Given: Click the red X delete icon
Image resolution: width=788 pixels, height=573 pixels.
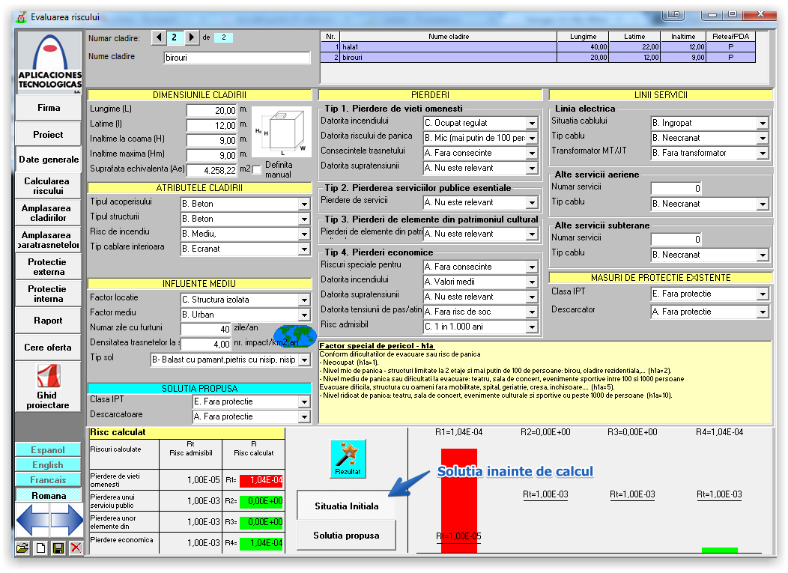Looking at the screenshot, I should point(76,548).
